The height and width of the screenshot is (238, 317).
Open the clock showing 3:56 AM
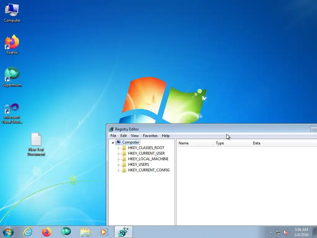pyautogui.click(x=301, y=232)
